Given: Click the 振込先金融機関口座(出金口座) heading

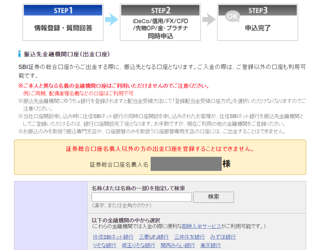Looking at the screenshot, I should (x=67, y=54).
